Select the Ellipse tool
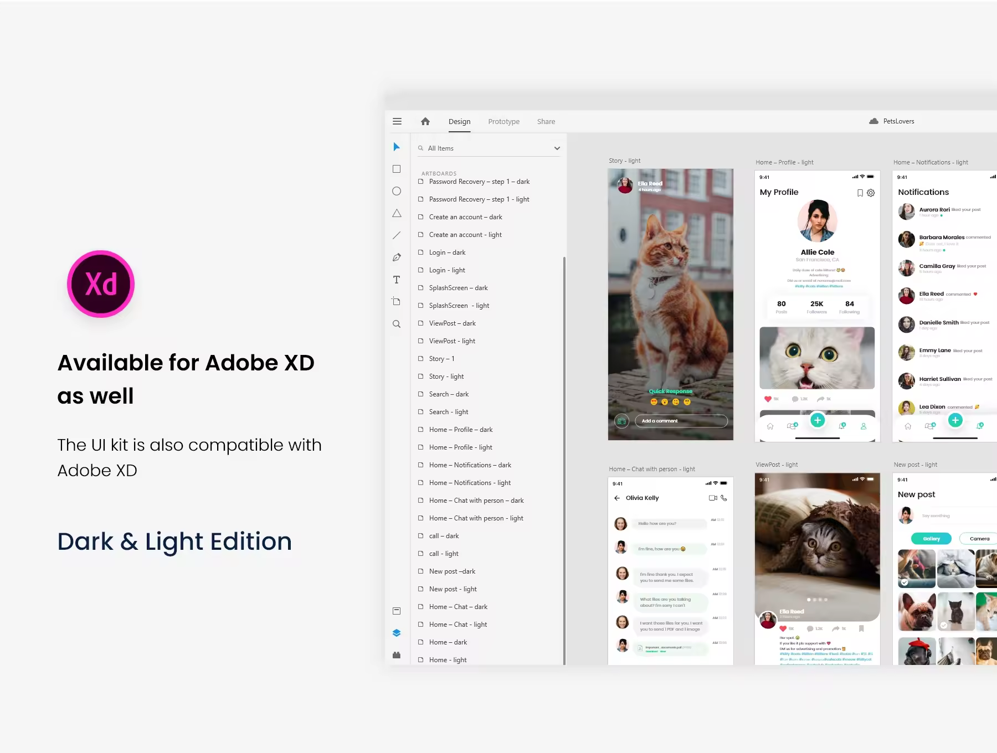The image size is (997, 753). [x=397, y=191]
